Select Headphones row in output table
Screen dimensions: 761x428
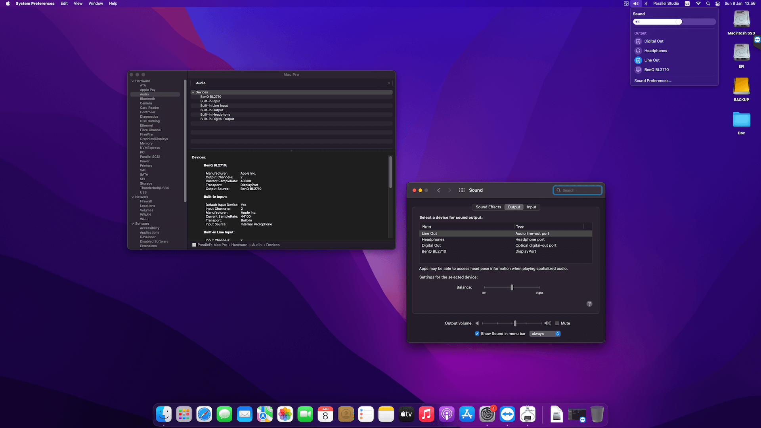(506, 239)
